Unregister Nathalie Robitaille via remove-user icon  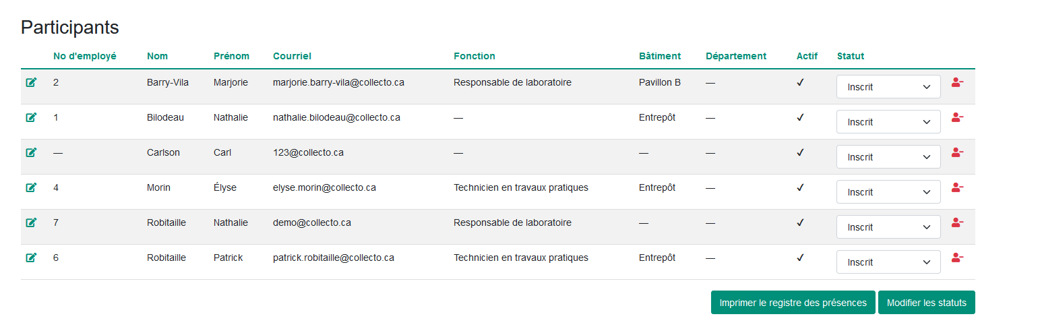click(957, 222)
